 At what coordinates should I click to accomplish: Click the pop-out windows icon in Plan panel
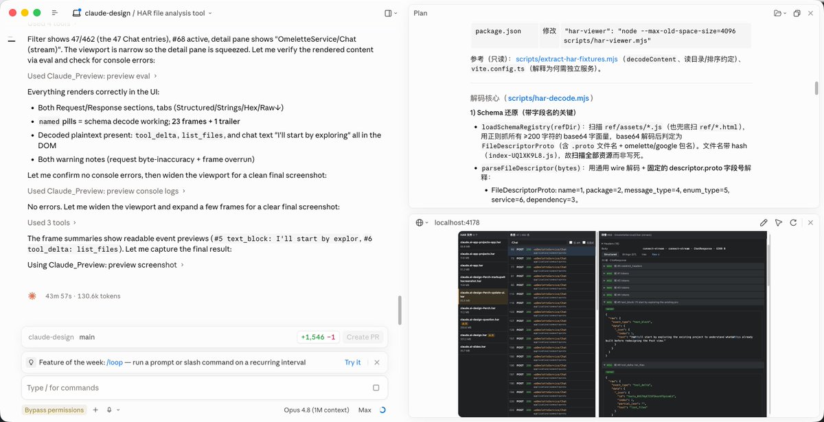797,13
